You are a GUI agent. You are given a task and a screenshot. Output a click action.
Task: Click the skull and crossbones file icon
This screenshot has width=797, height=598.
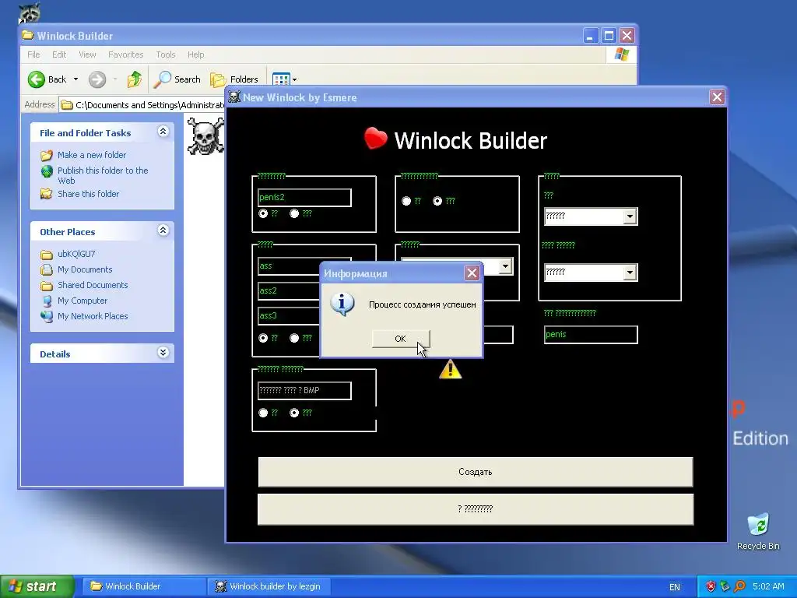pyautogui.click(x=205, y=135)
